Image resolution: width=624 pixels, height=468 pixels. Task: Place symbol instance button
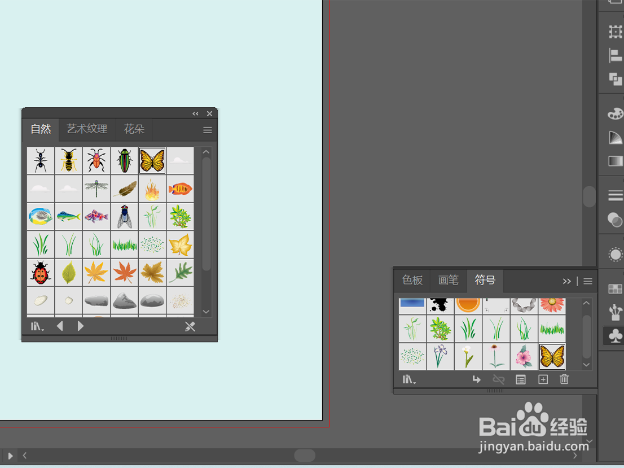[476, 379]
